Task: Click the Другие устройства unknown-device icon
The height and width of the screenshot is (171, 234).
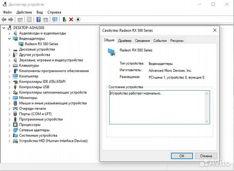Action: (15, 55)
